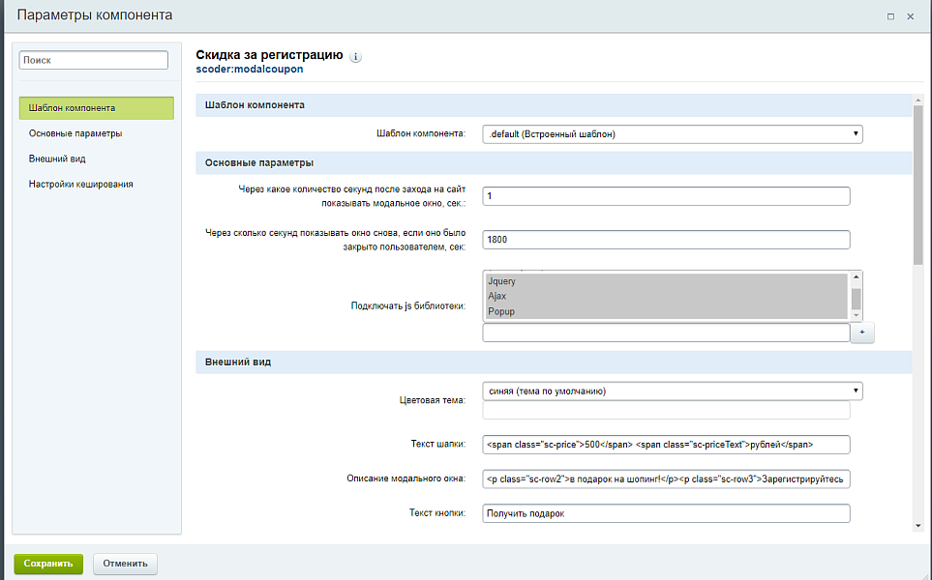Maximize the component parameters dialog

click(x=890, y=16)
